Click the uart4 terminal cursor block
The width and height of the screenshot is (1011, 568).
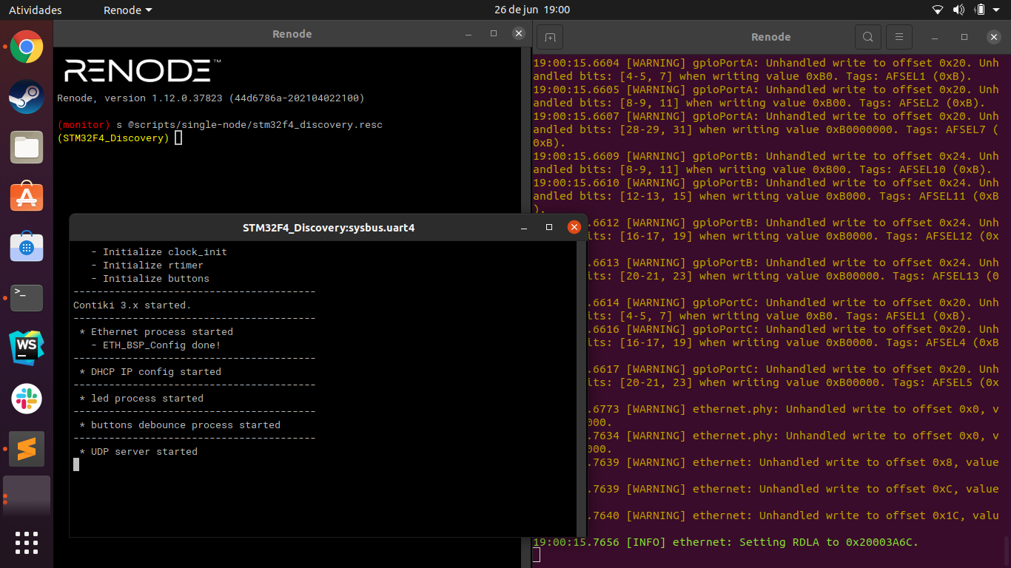click(x=76, y=464)
